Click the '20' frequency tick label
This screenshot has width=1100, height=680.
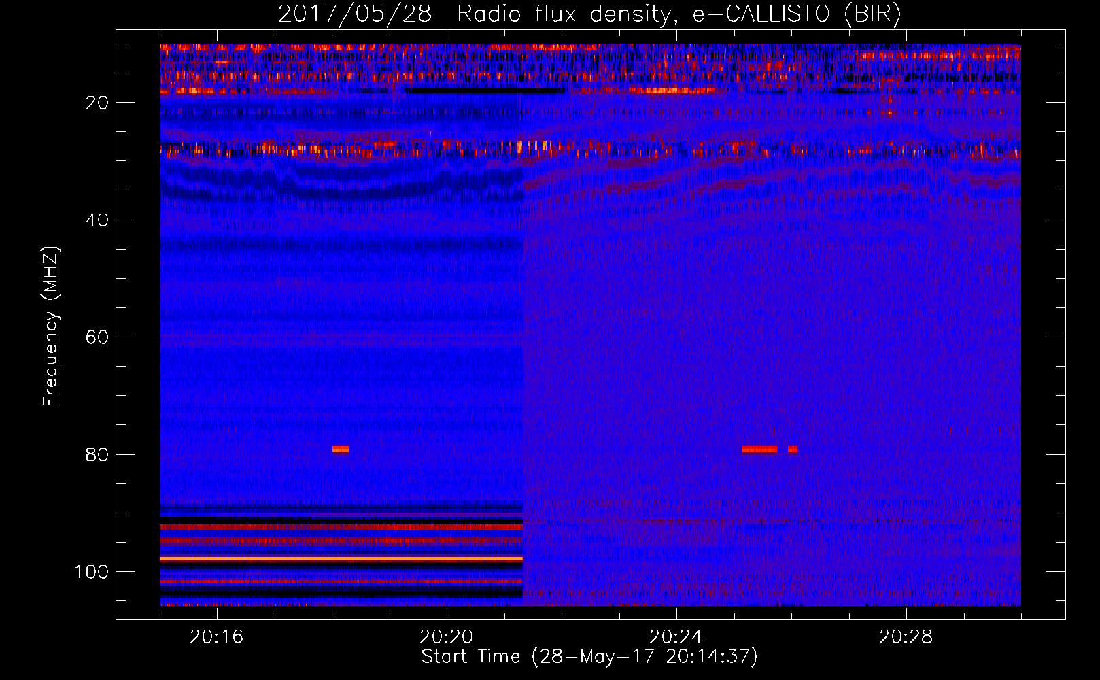pos(97,103)
